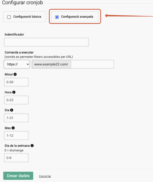Click the Hora field showing 0-23
The width and height of the screenshot is (153, 182).
click(16, 100)
